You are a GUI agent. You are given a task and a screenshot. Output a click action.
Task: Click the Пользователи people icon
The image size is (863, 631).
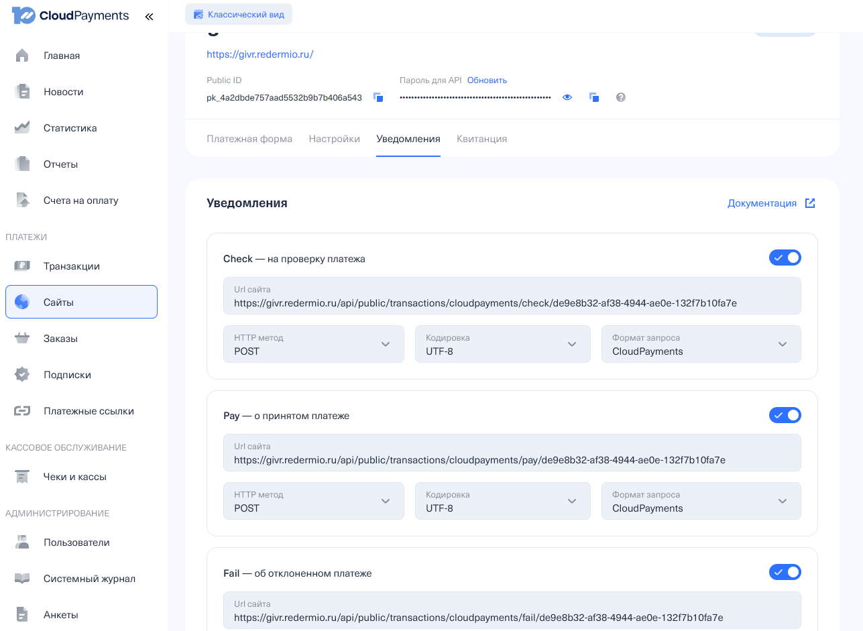[x=22, y=542]
